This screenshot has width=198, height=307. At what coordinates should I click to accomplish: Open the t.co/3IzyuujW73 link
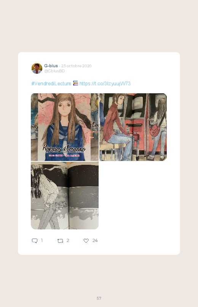pos(105,84)
